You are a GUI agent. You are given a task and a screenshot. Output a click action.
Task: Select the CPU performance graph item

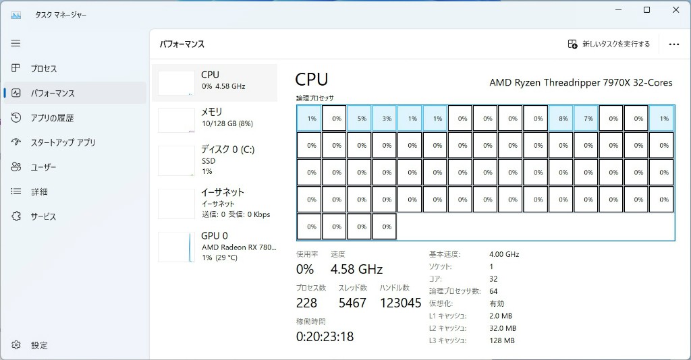pos(215,82)
